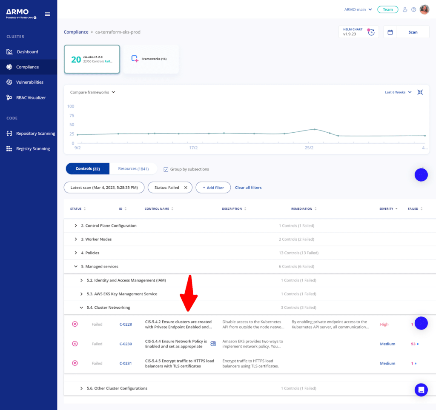
Task: Open control C-0230 link
Action: click(x=126, y=344)
